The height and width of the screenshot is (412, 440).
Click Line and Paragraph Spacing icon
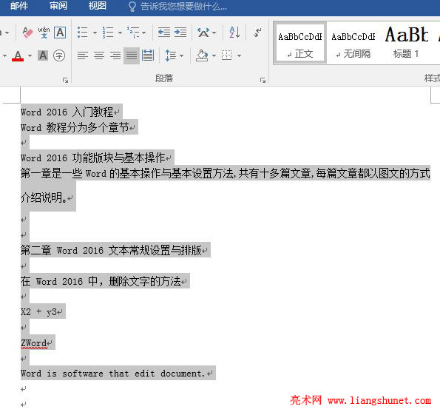tap(171, 55)
